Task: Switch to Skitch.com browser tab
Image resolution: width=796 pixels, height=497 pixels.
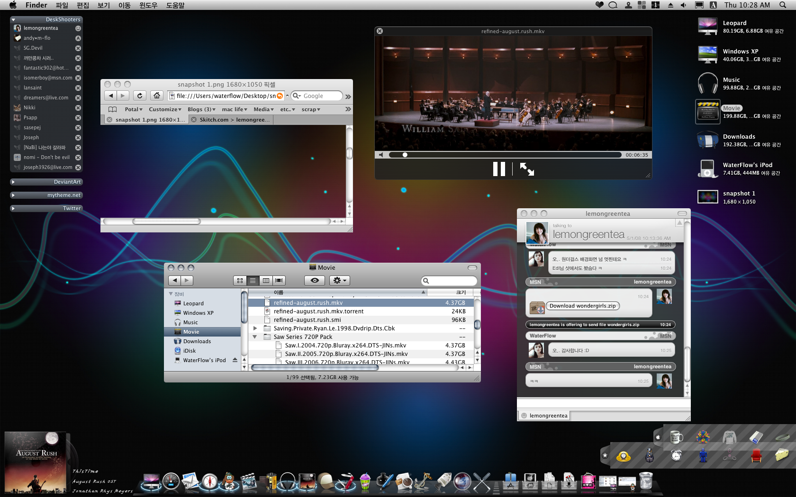Action: point(231,120)
